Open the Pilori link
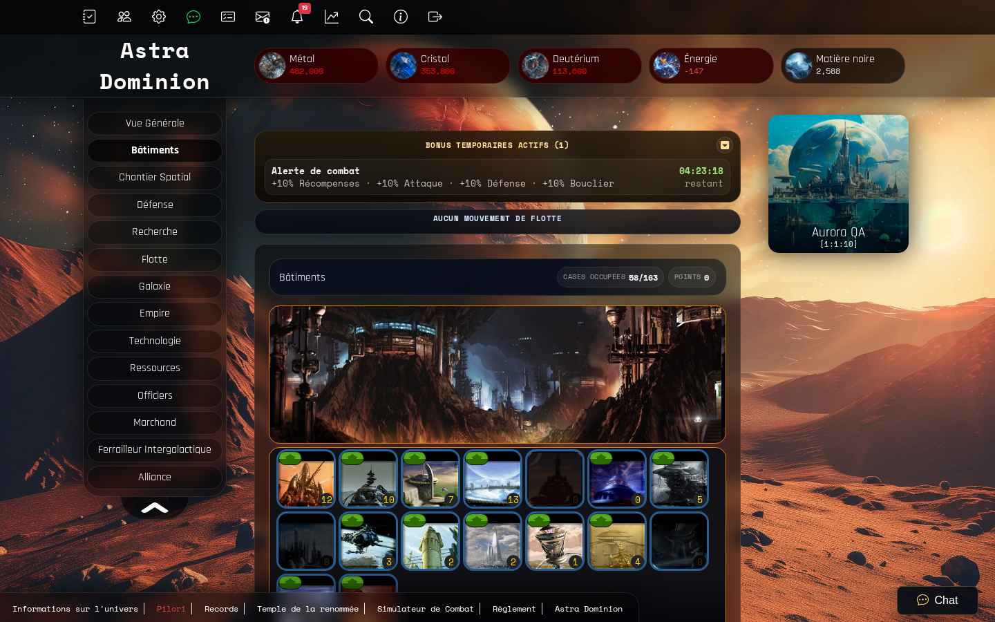The width and height of the screenshot is (995, 622). coord(171,609)
